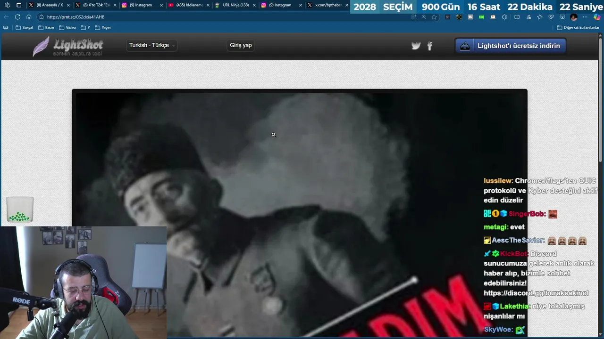Click the Lakethia chat username
Image resolution: width=604 pixels, height=339 pixels.
pyautogui.click(x=515, y=306)
